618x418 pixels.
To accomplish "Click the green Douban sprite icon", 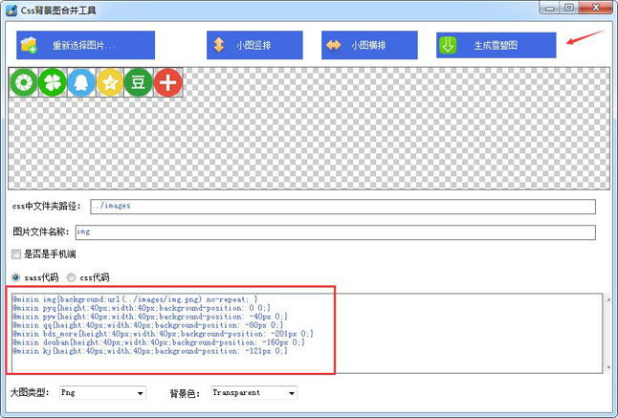I will pos(139,83).
